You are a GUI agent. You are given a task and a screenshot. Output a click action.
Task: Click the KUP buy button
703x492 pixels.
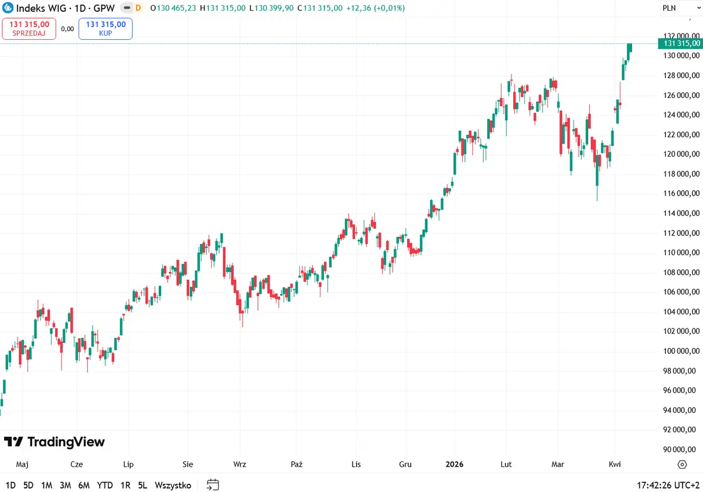pos(105,29)
